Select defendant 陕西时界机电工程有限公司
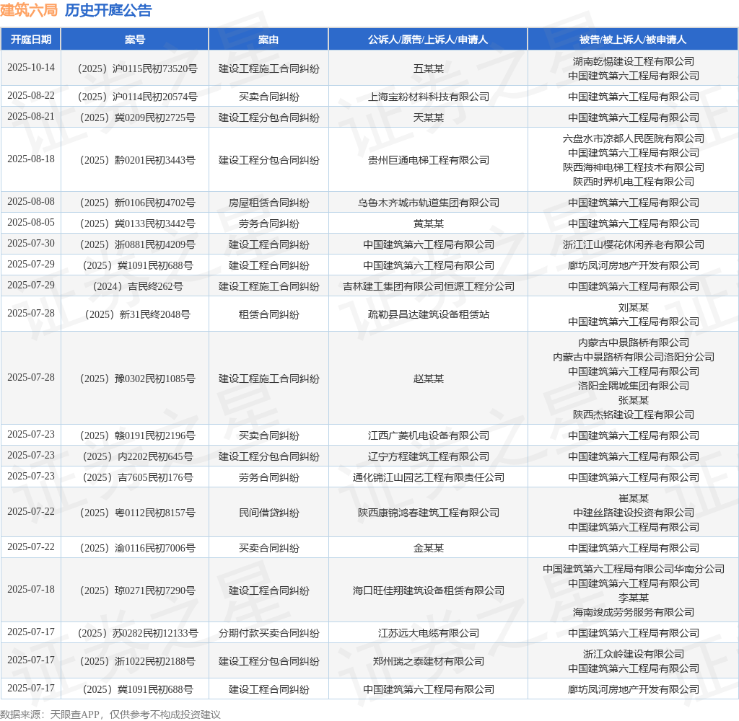 (634, 182)
